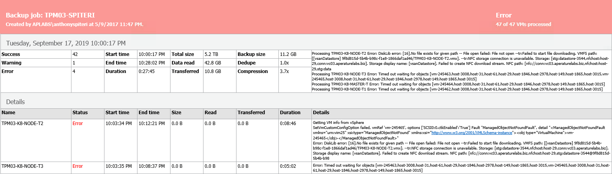The image size is (612, 174).
Task: Click the Status column header
Action: tap(80, 113)
